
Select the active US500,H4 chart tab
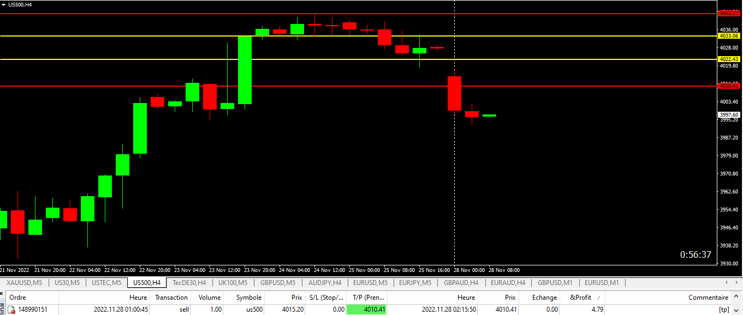147,282
